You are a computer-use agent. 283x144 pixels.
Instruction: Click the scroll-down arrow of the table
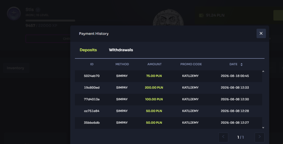[x=263, y=127]
